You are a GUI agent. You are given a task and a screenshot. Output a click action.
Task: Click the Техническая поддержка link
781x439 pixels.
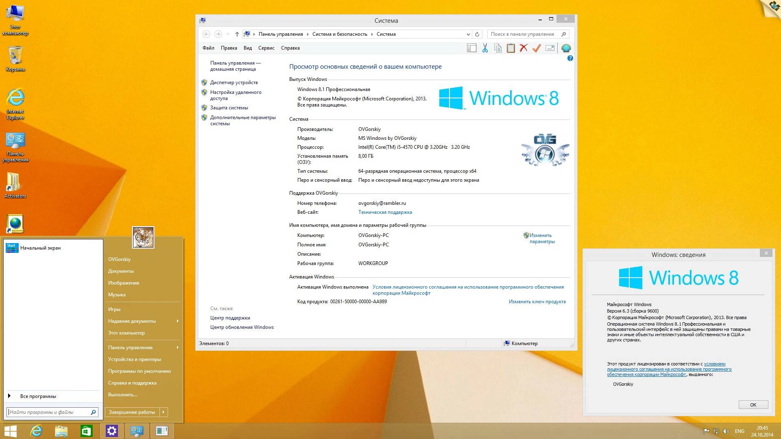pyautogui.click(x=385, y=212)
